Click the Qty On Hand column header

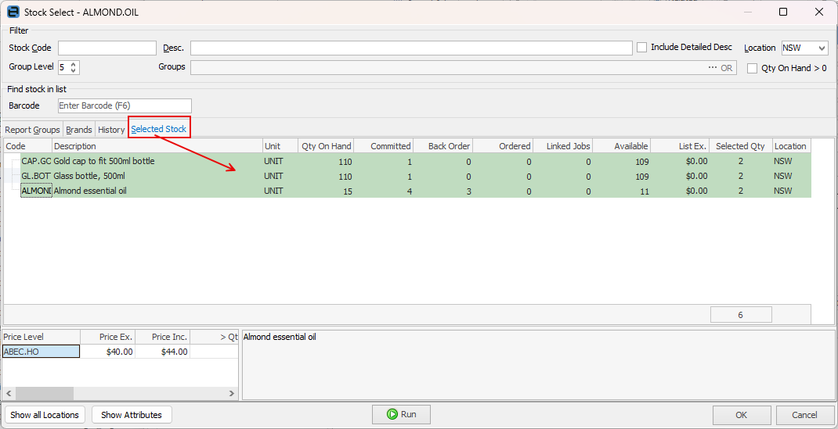326,146
